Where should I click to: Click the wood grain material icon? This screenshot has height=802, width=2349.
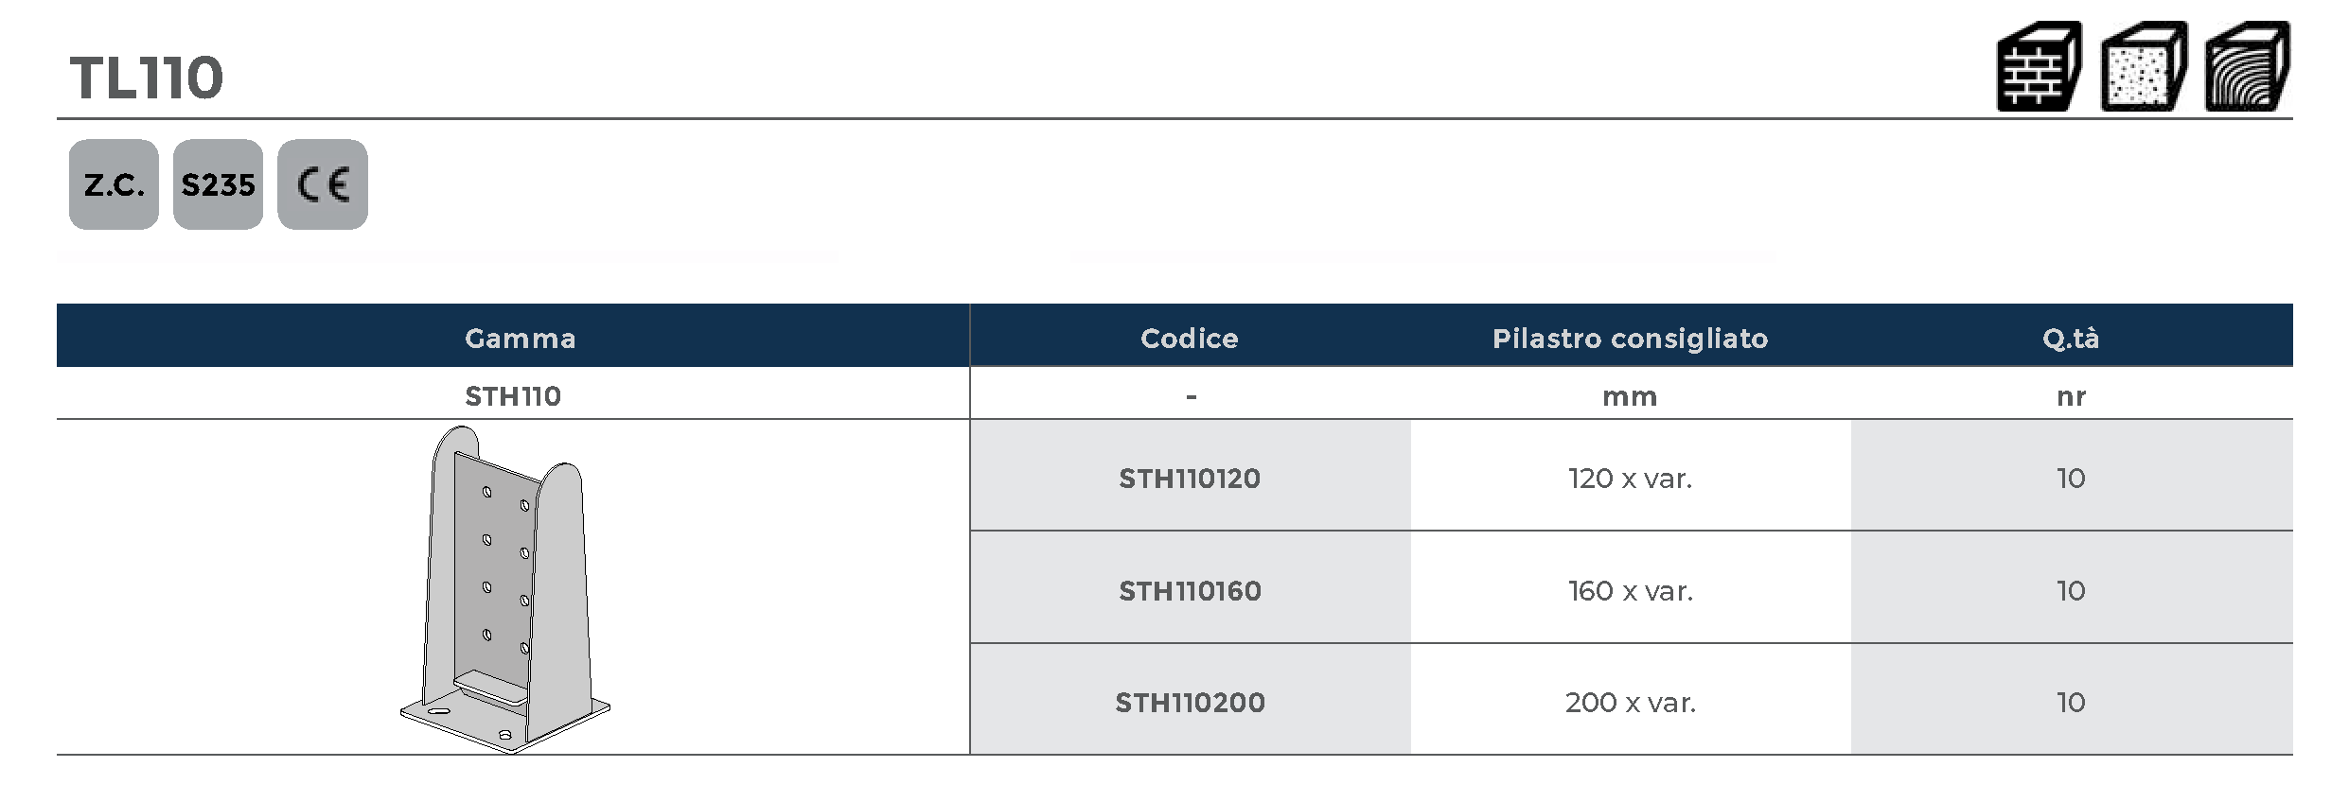[2248, 67]
